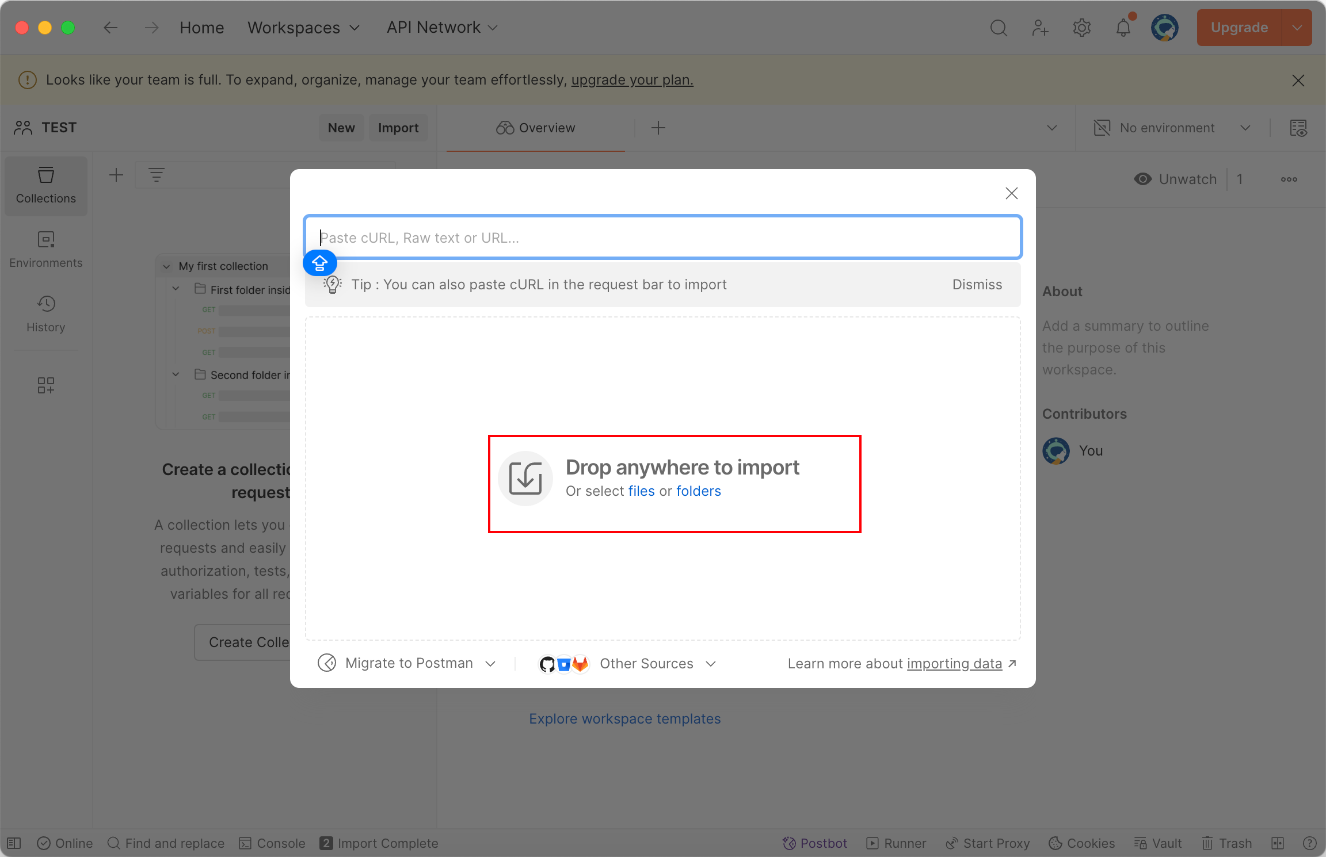Open the notifications bell
Screen dimensions: 1326x857
(1123, 28)
